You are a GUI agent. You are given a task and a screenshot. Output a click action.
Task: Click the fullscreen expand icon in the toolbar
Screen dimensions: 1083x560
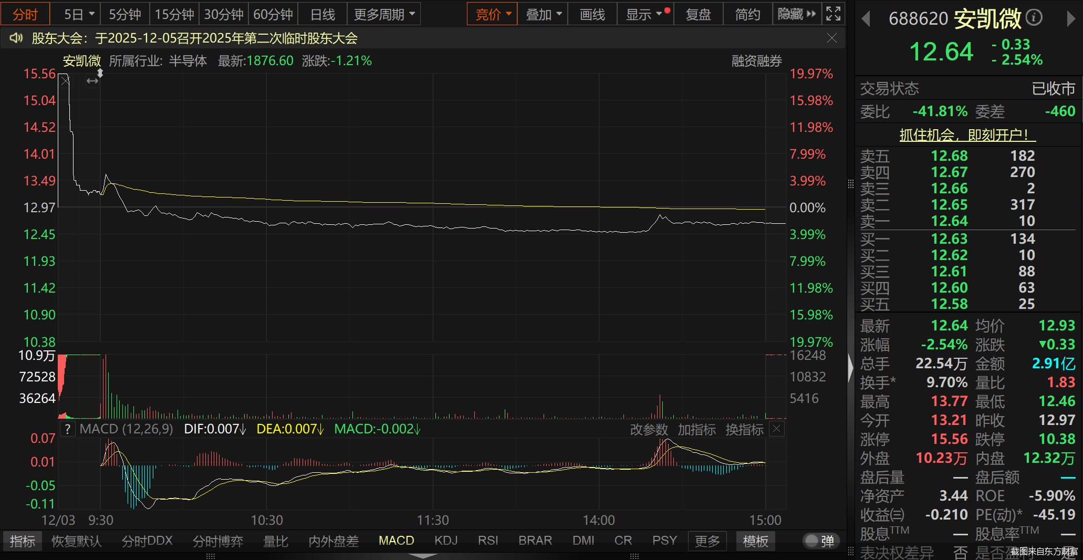(x=833, y=14)
